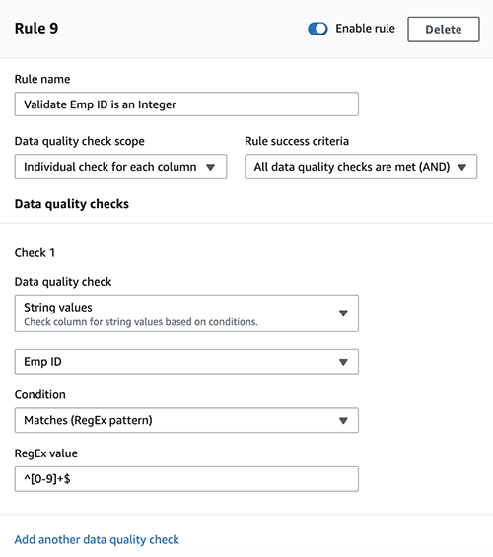Click the Enable rule label text
The height and width of the screenshot is (557, 493).
click(365, 29)
